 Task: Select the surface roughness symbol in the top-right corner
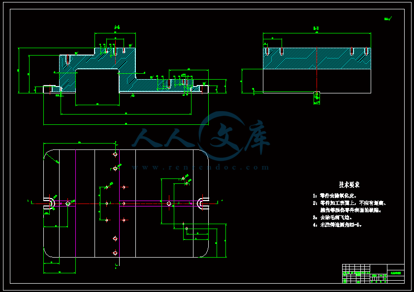(x=388, y=19)
